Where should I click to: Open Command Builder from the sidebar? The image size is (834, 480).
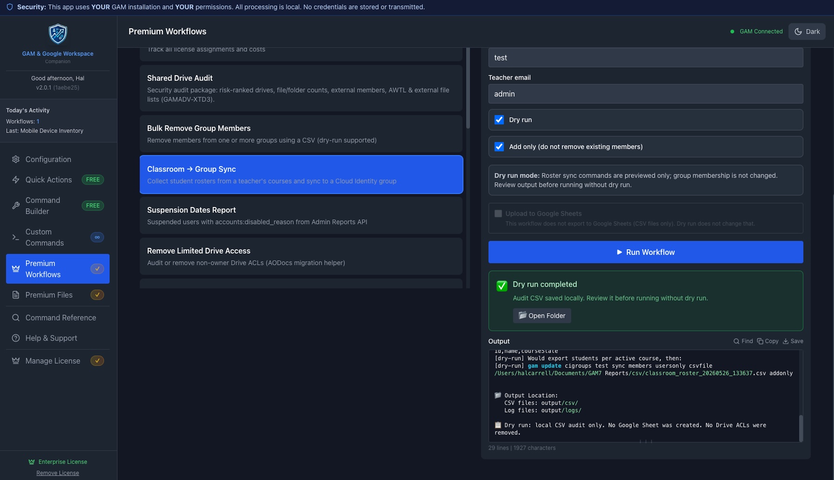click(58, 205)
